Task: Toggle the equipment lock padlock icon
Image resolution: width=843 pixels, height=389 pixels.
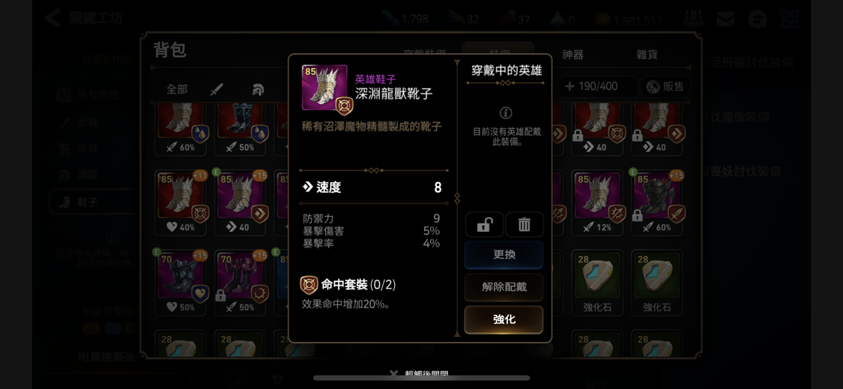Action: click(x=484, y=224)
